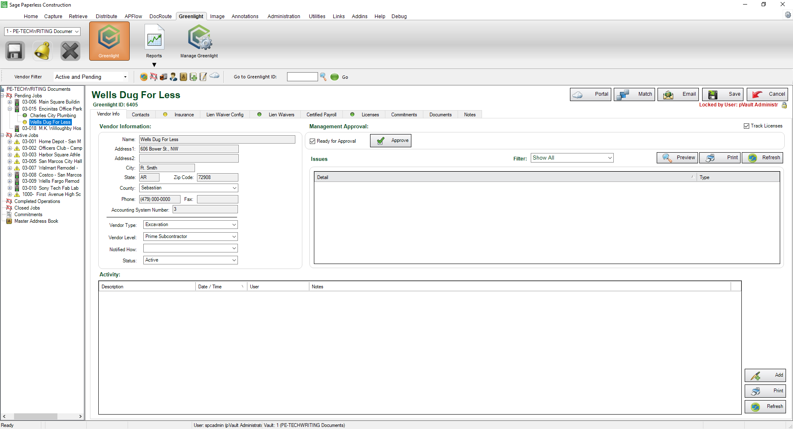Image resolution: width=793 pixels, height=429 pixels.
Task: Click the Issues Print button
Action: (720, 158)
